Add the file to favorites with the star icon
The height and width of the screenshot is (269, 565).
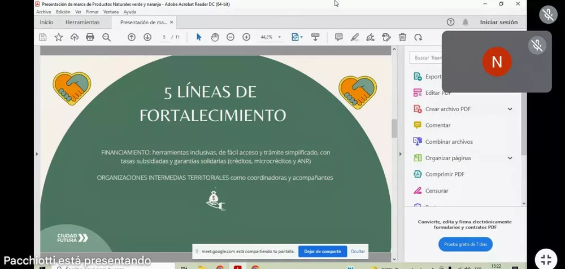pyautogui.click(x=59, y=37)
